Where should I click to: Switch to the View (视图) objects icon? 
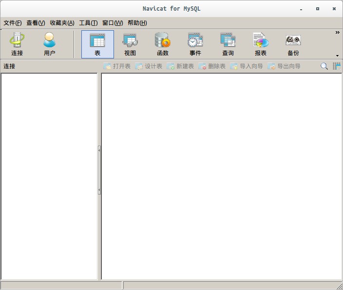pos(130,44)
